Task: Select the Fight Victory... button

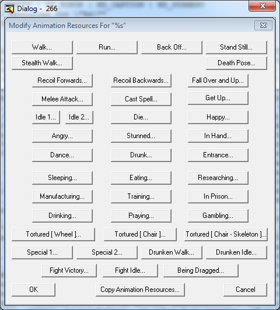Action: (69, 270)
